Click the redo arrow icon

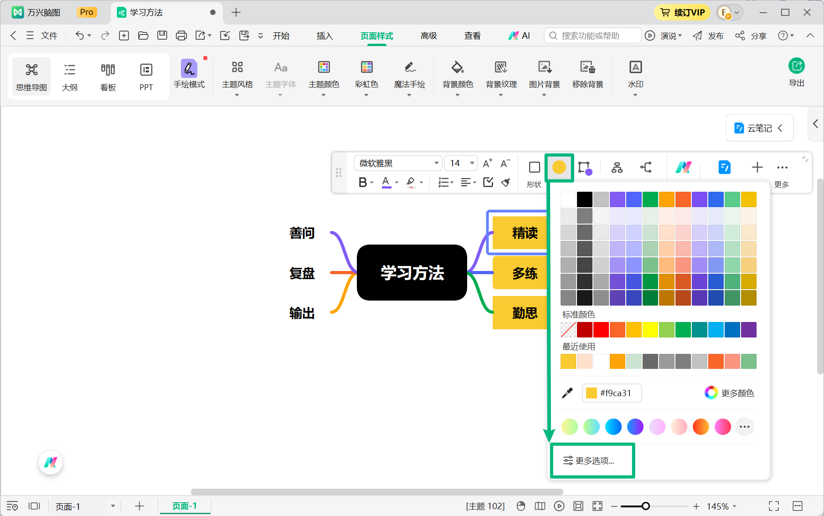pyautogui.click(x=105, y=36)
